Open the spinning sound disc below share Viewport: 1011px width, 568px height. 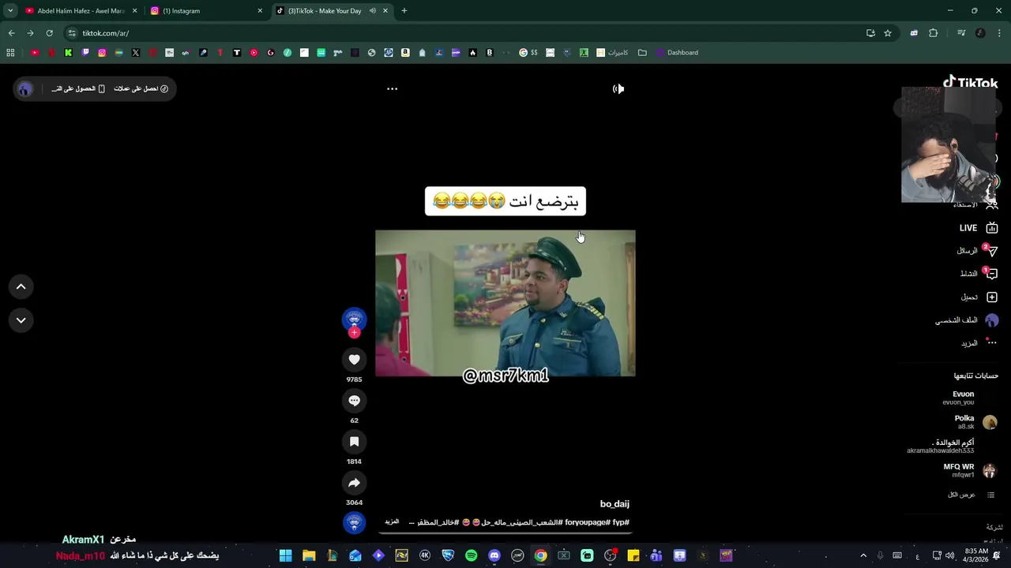pos(354,522)
